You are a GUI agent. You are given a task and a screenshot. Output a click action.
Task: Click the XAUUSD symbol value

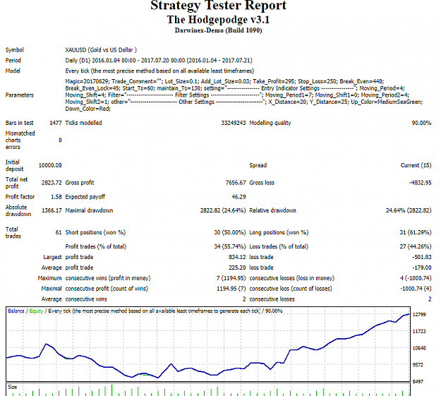point(101,50)
